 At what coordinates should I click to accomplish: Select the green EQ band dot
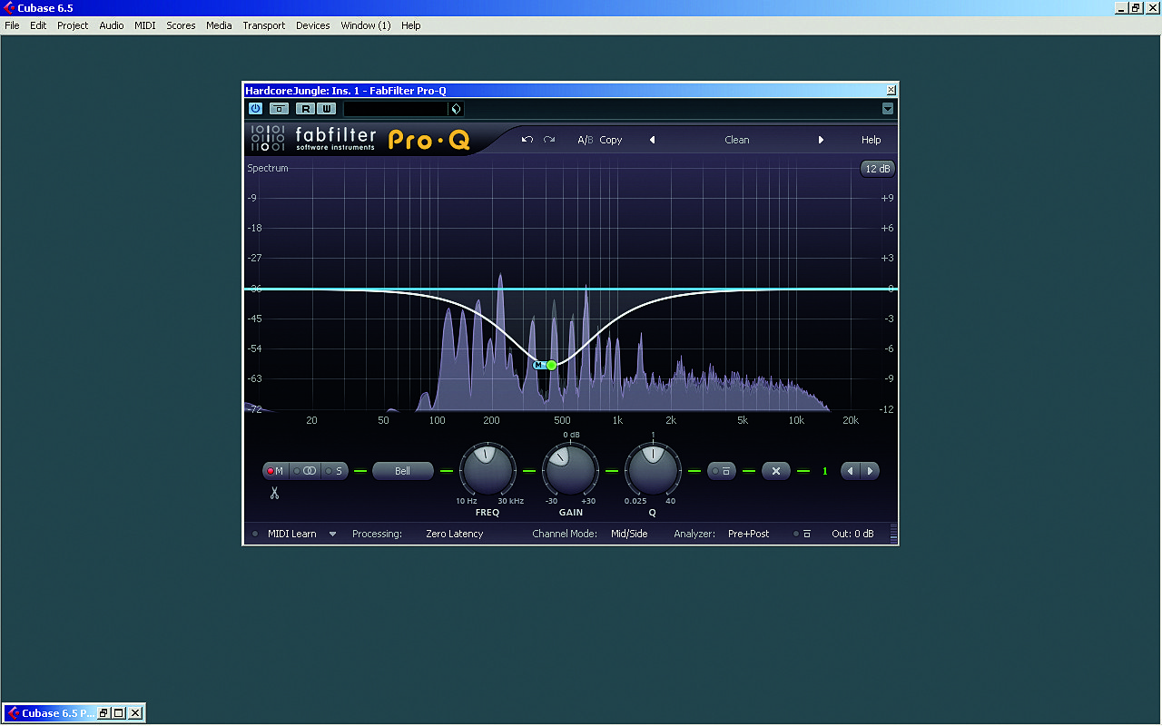[x=551, y=365]
